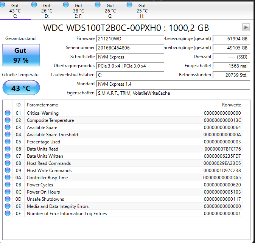Switch to the D: drive tab
The image size is (255, 243).
click(x=47, y=11)
